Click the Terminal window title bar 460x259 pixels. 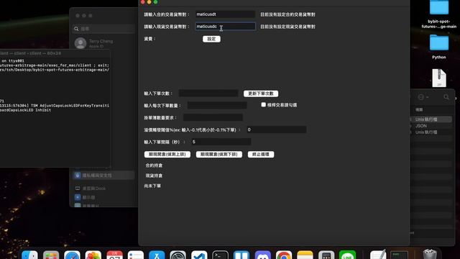pos(55,53)
